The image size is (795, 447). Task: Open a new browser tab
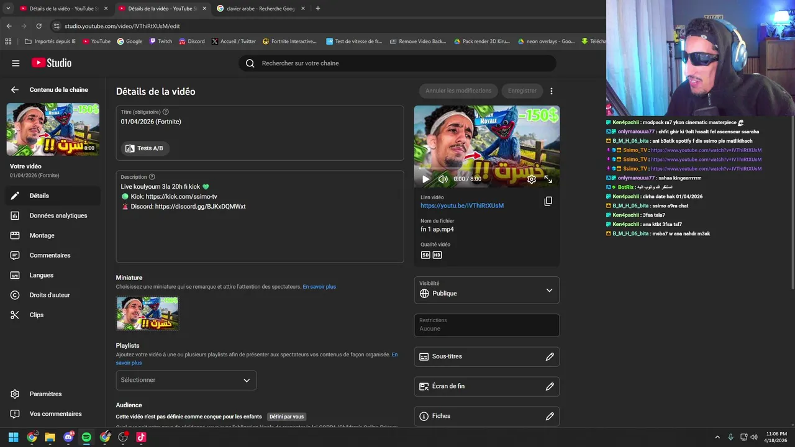point(318,9)
